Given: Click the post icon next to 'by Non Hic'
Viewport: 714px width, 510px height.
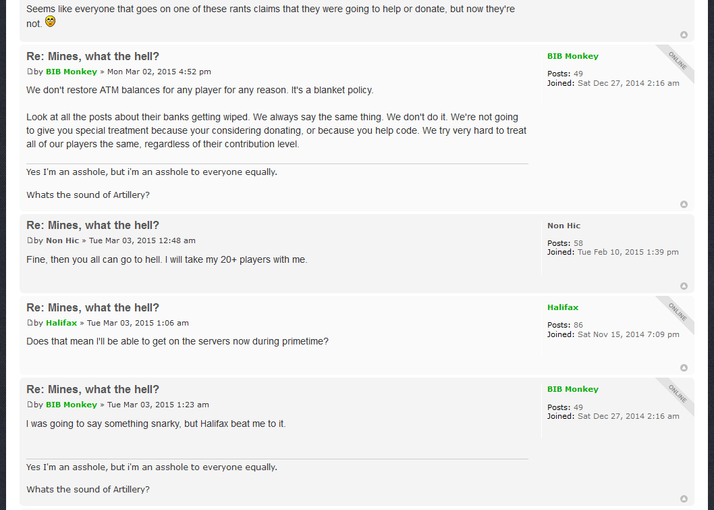Looking at the screenshot, I should 30,240.
